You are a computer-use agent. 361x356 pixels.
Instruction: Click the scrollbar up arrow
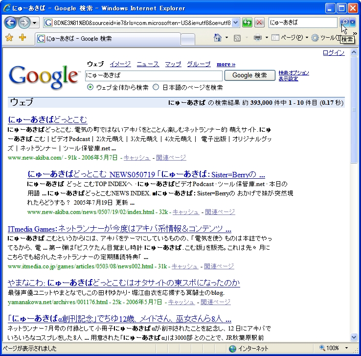click(x=354, y=52)
